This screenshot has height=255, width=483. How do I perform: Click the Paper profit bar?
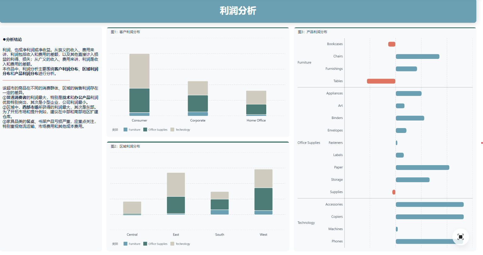coord(422,168)
